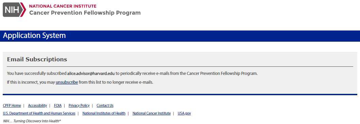
Task: Click the red chevron on NIH logo
Action: [23, 9]
